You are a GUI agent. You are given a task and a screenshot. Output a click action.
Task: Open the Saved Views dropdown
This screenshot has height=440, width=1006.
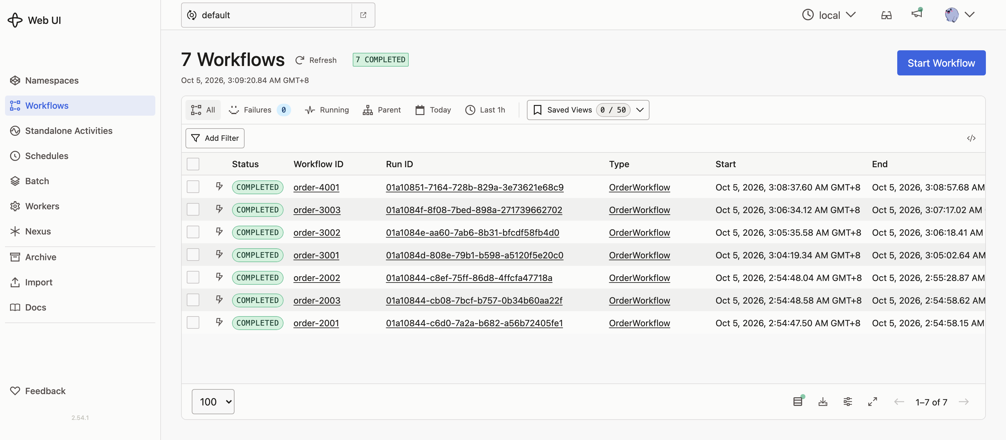pos(588,110)
